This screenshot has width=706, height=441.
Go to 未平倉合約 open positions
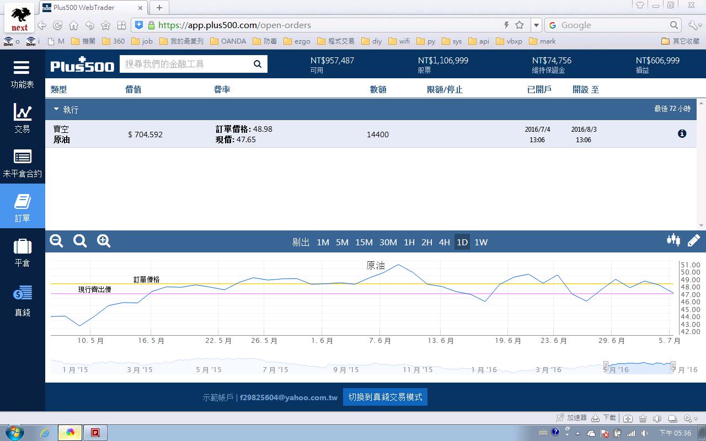(22, 164)
